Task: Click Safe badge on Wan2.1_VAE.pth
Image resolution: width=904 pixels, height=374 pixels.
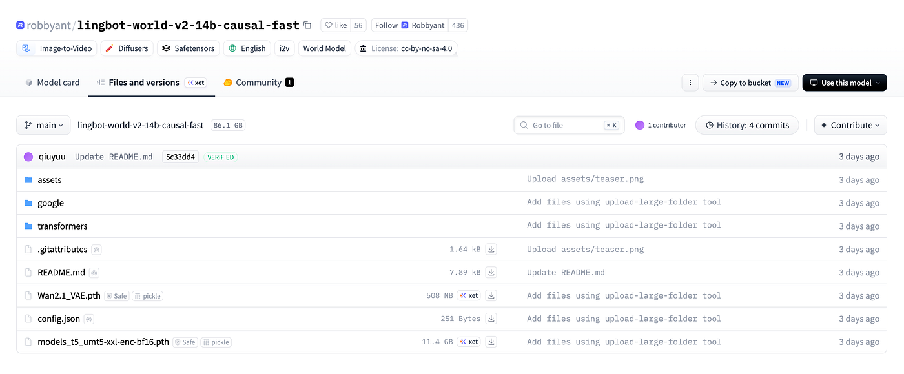Action: click(117, 296)
